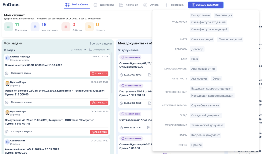Choose Акт сверки

click(199, 79)
